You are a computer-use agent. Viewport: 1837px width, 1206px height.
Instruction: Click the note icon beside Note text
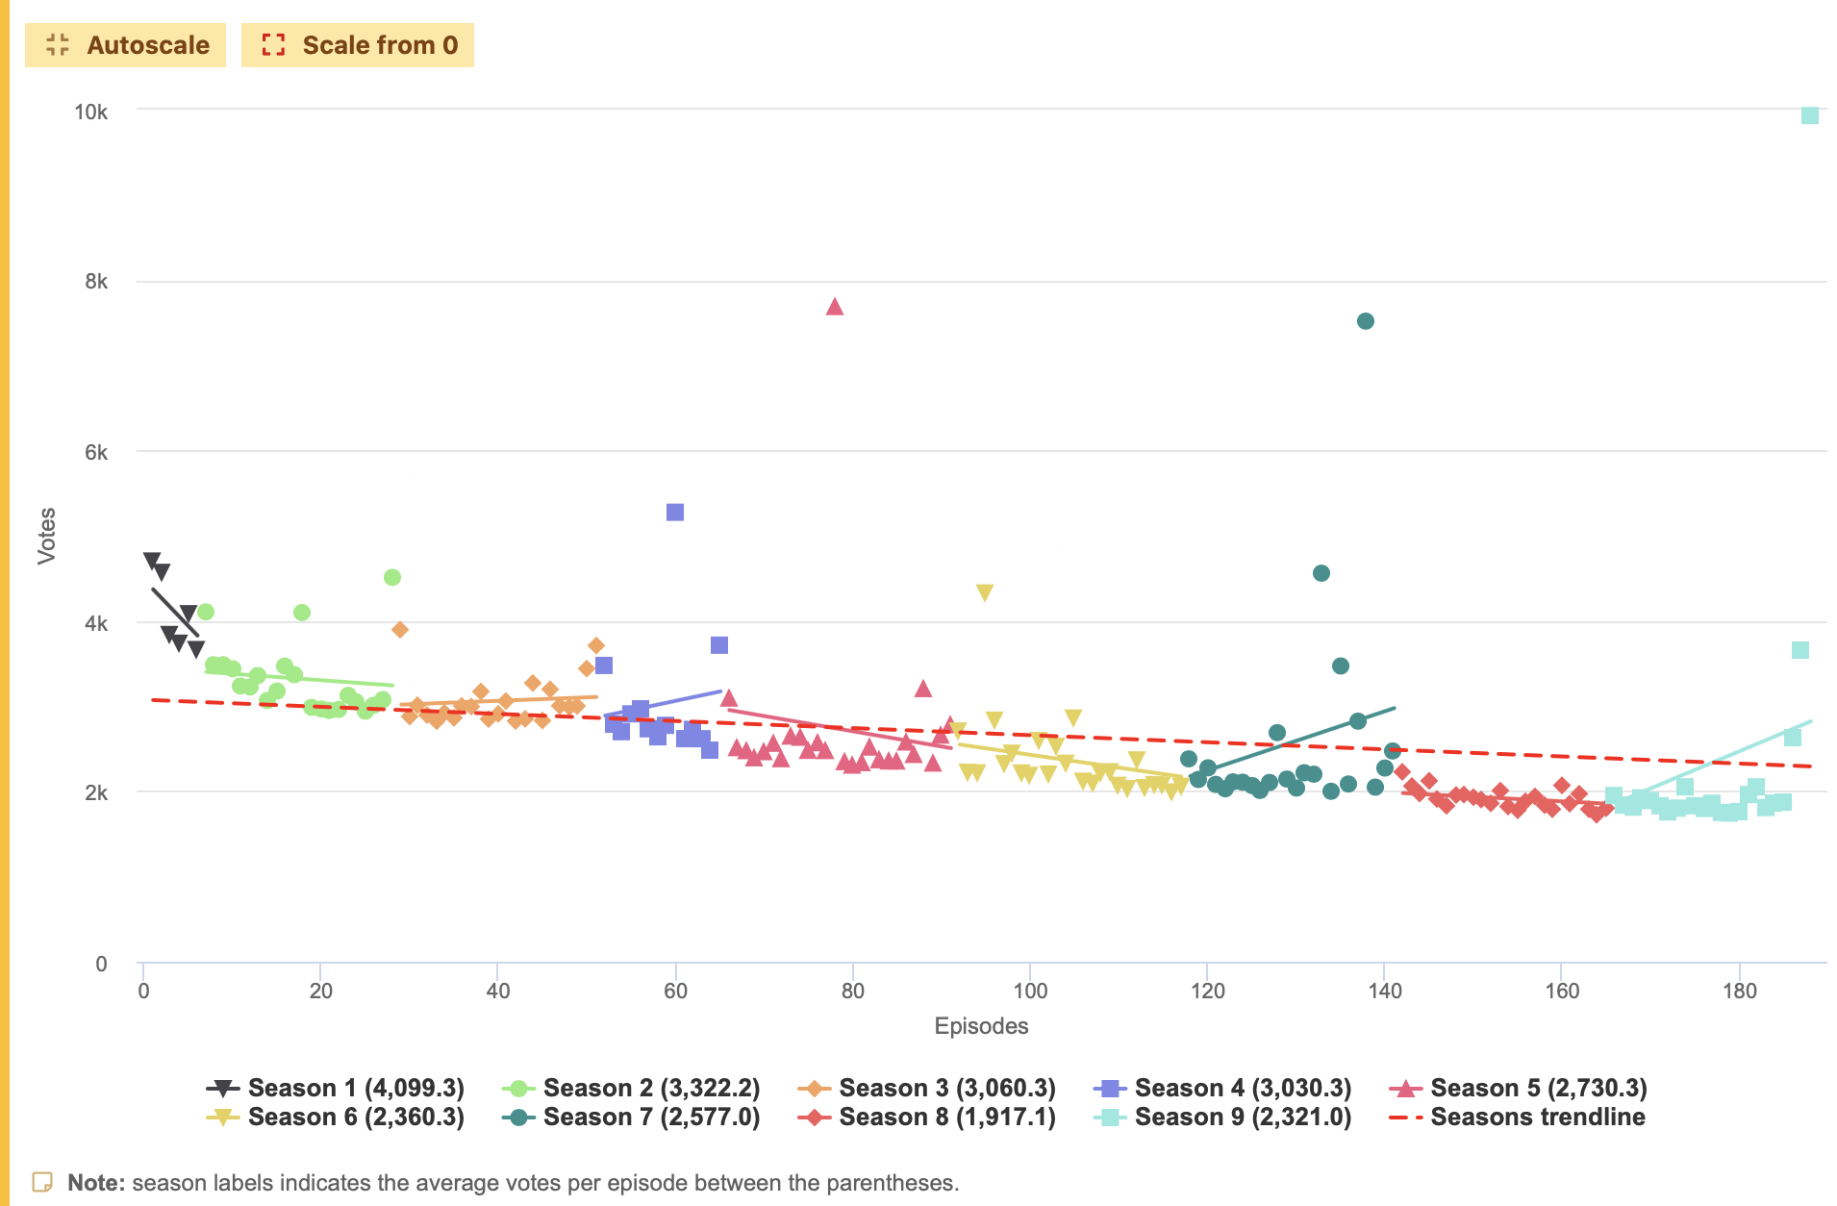click(42, 1182)
